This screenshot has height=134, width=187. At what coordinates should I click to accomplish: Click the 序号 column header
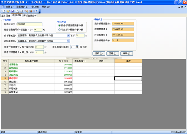pyautogui.click(x=5, y=61)
